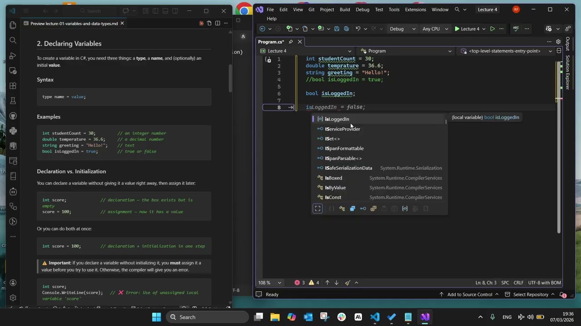Undo last action in Visual Studio toolbar
Image resolution: width=581 pixels, height=326 pixels.
click(x=358, y=29)
